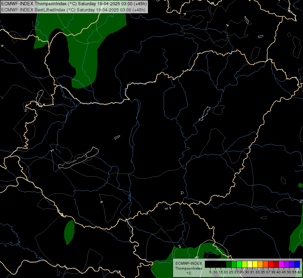
Task: Pick the purple 45–50 legend swatch
Action: tap(287, 264)
